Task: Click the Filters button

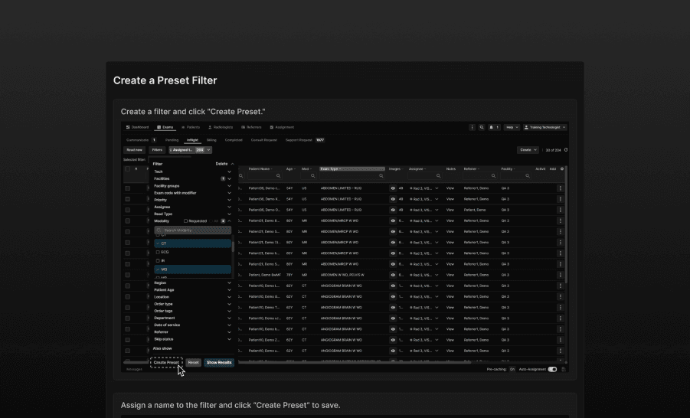Action: point(157,150)
